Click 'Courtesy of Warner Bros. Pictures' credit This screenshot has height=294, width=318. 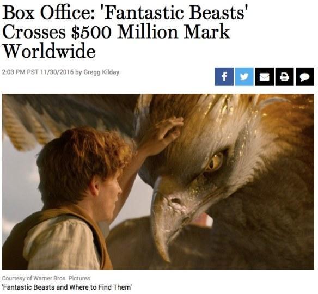tap(46, 278)
